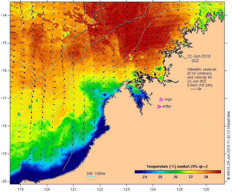232x192 pixels.
Task: Click the 0.5m/s velocity scale arrow
Action: pyautogui.click(x=196, y=89)
